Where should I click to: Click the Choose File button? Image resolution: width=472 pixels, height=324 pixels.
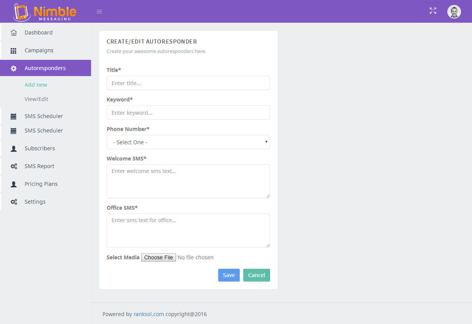159,257
